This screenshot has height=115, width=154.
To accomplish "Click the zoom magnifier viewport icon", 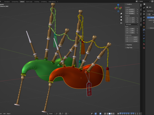I will pos(121,14).
